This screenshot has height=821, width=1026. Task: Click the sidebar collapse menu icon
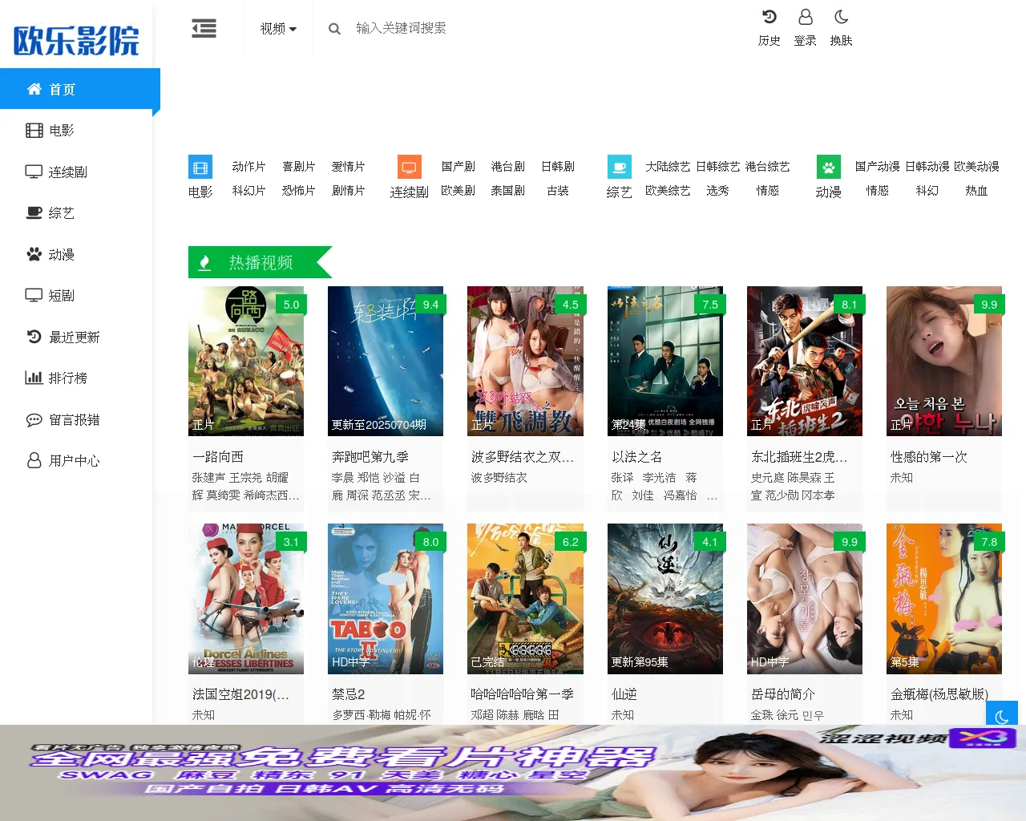(x=204, y=29)
